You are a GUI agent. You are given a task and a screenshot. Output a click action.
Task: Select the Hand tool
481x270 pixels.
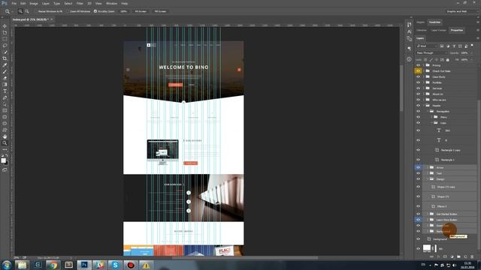5,136
